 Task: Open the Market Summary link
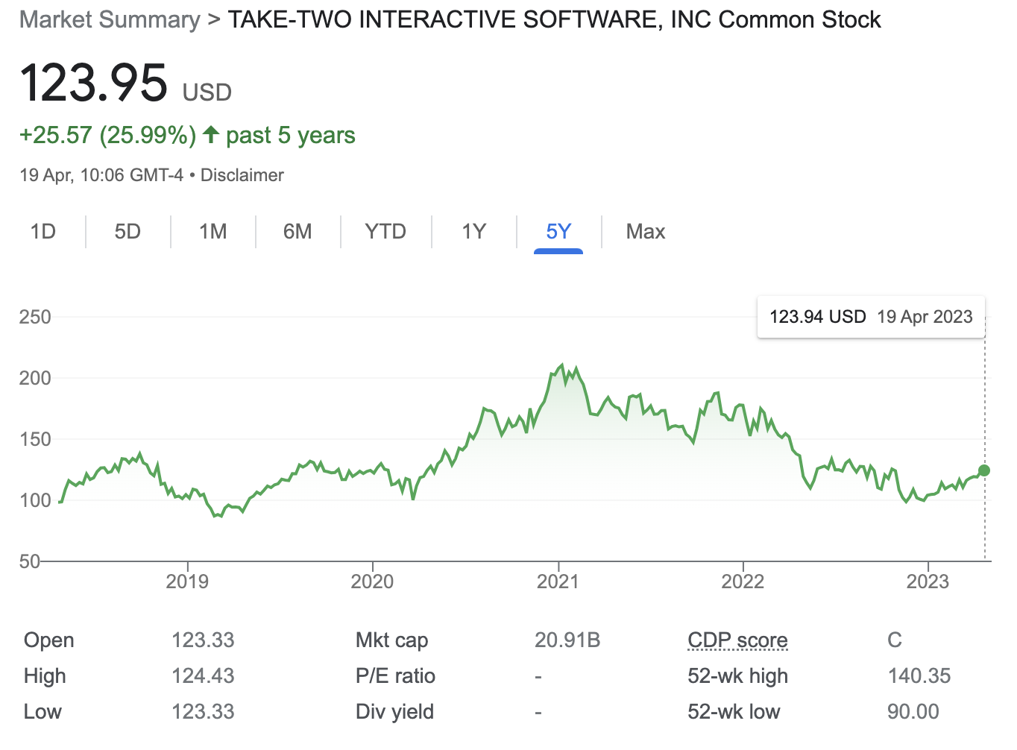tap(110, 20)
